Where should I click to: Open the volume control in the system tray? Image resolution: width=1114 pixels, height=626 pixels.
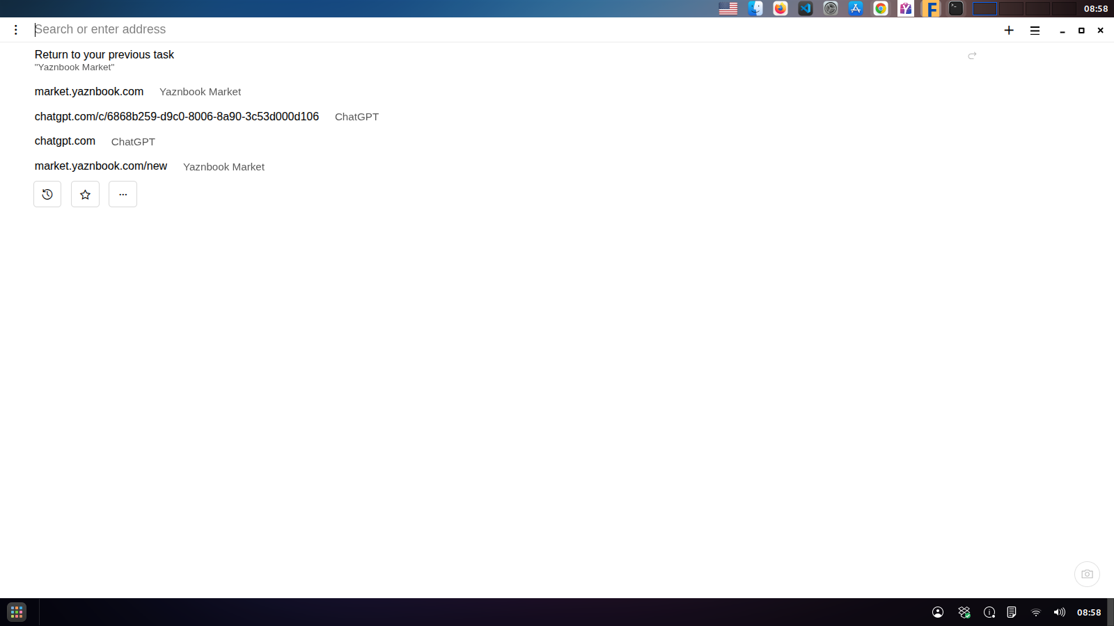point(1059,612)
